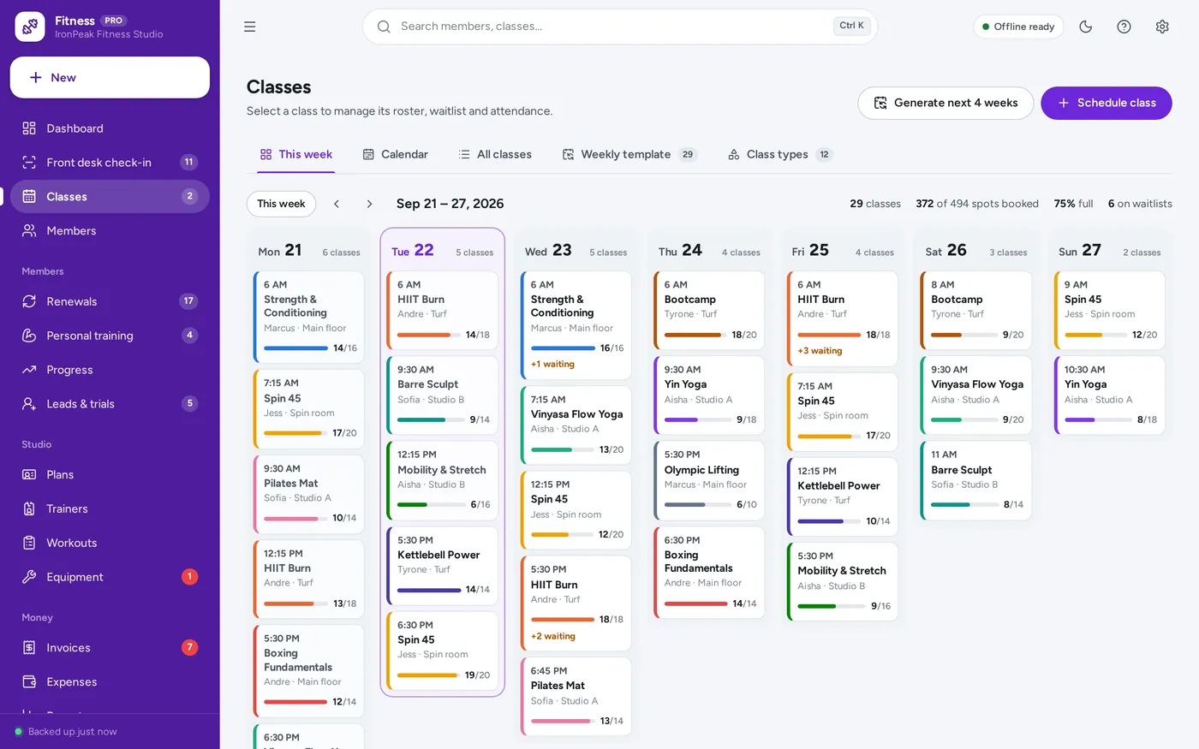
Task: Open Dashboard from the sidebar
Action: coord(110,128)
